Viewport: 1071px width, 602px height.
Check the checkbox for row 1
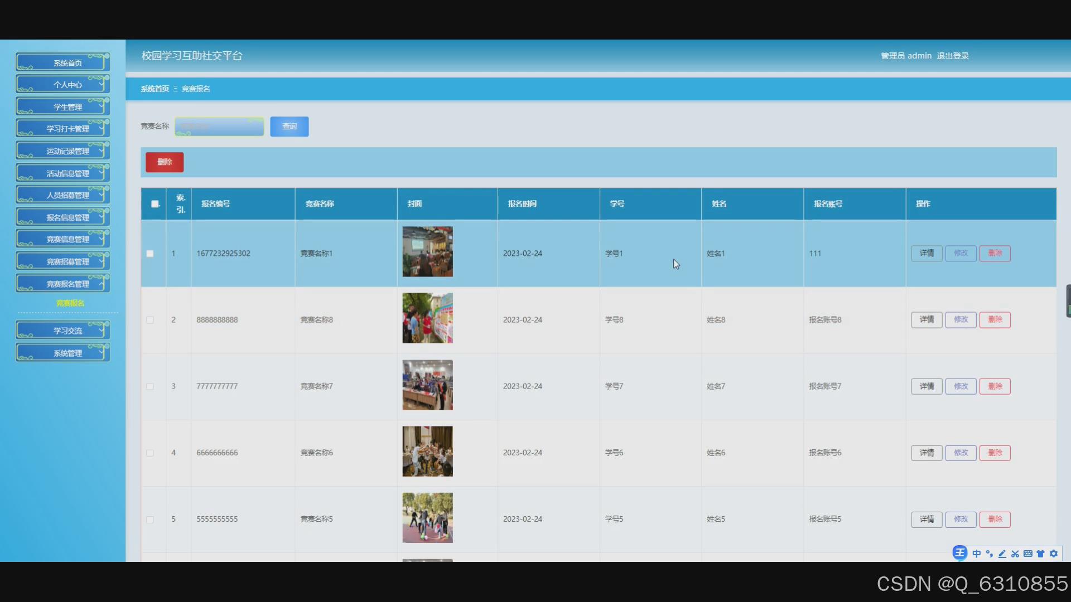(x=150, y=254)
